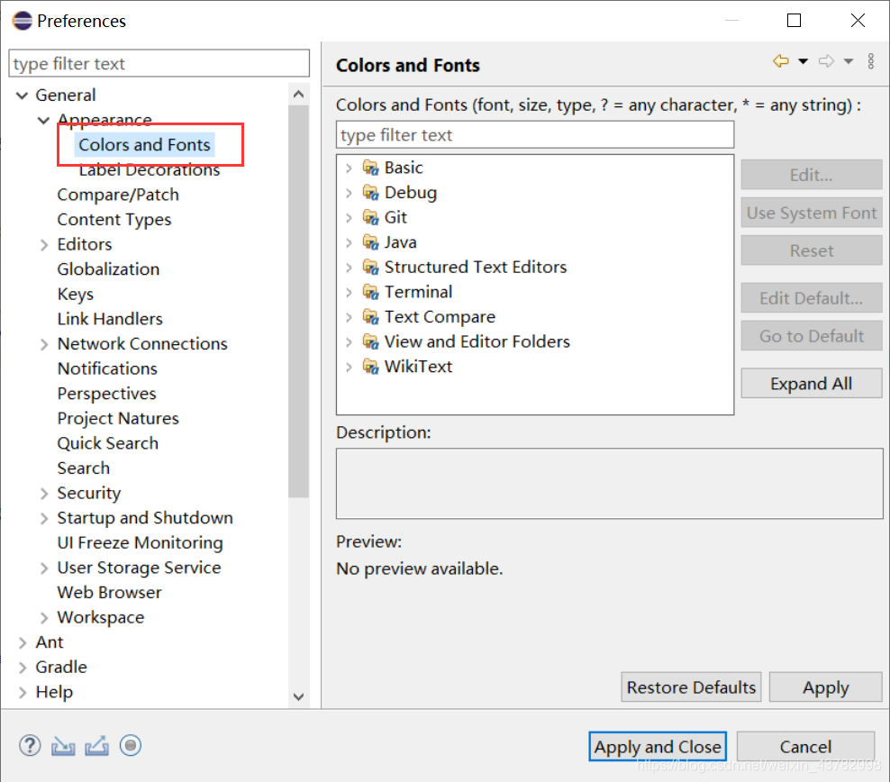Expand the Gradle preferences node
The image size is (890, 782).
pos(23,668)
